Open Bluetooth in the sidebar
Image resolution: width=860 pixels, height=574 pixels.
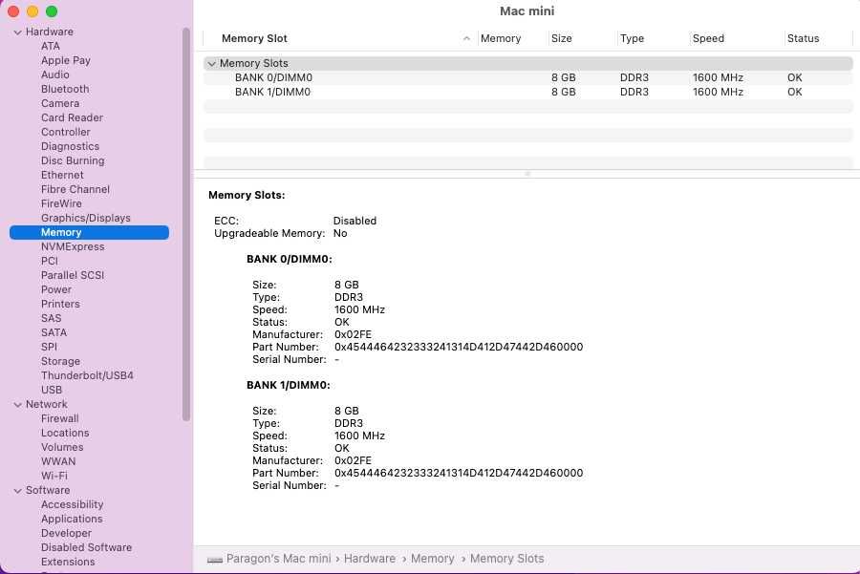pos(65,89)
